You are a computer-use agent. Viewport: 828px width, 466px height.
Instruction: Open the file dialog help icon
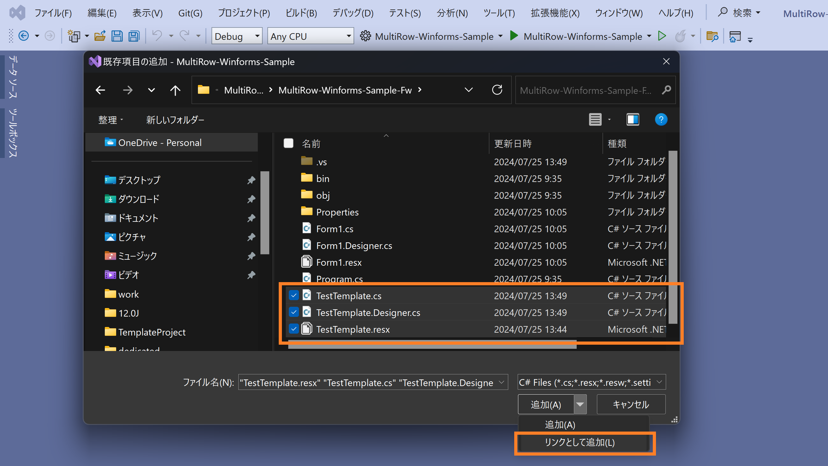[661, 120]
